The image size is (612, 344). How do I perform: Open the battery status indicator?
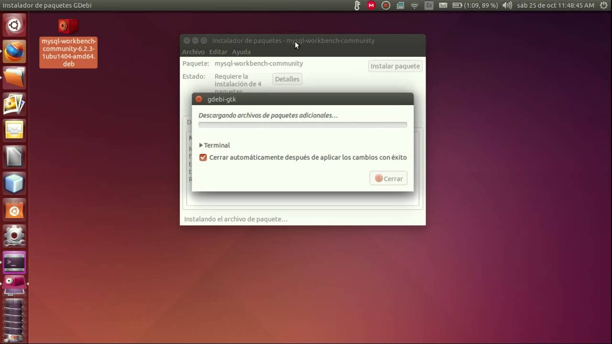(475, 5)
